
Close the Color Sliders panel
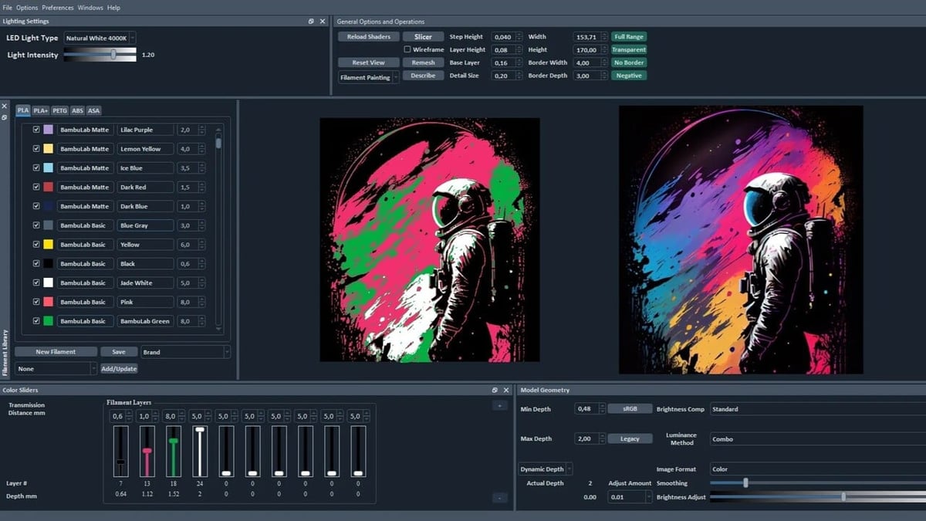pos(506,391)
